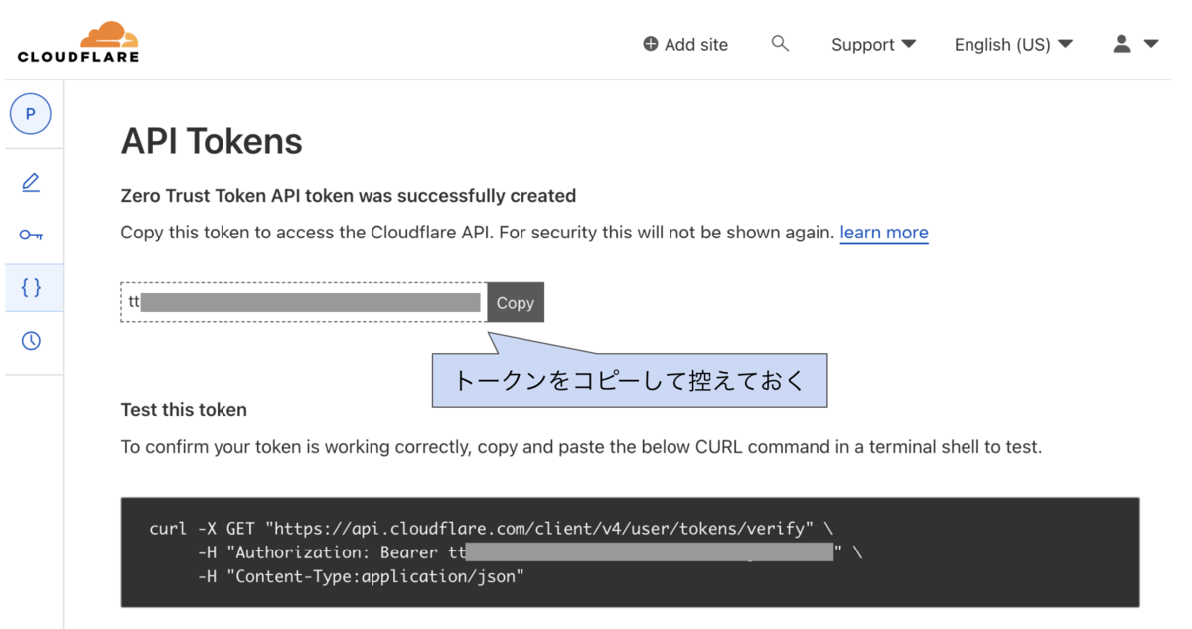This screenshot has height=629, width=1192.
Task: Open the search magnifier icon
Action: click(780, 43)
